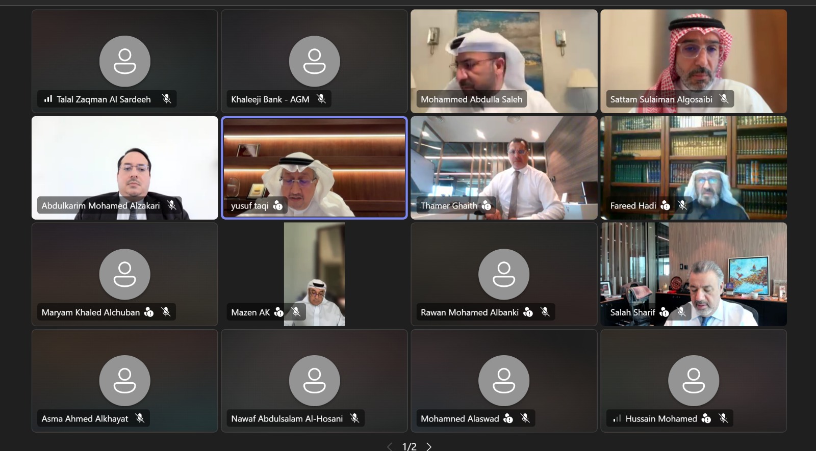Image resolution: width=816 pixels, height=451 pixels.
Task: Click the external participant badge next to yusuf taqi
Action: [x=278, y=205]
